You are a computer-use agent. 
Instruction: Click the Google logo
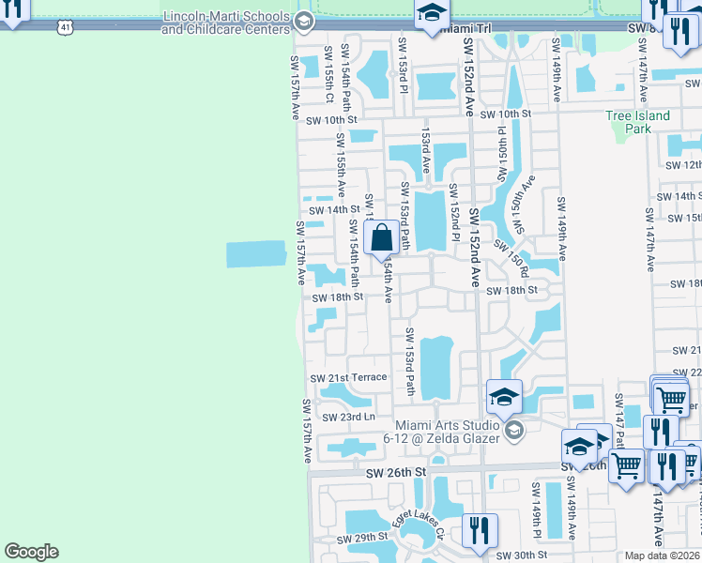(31, 552)
